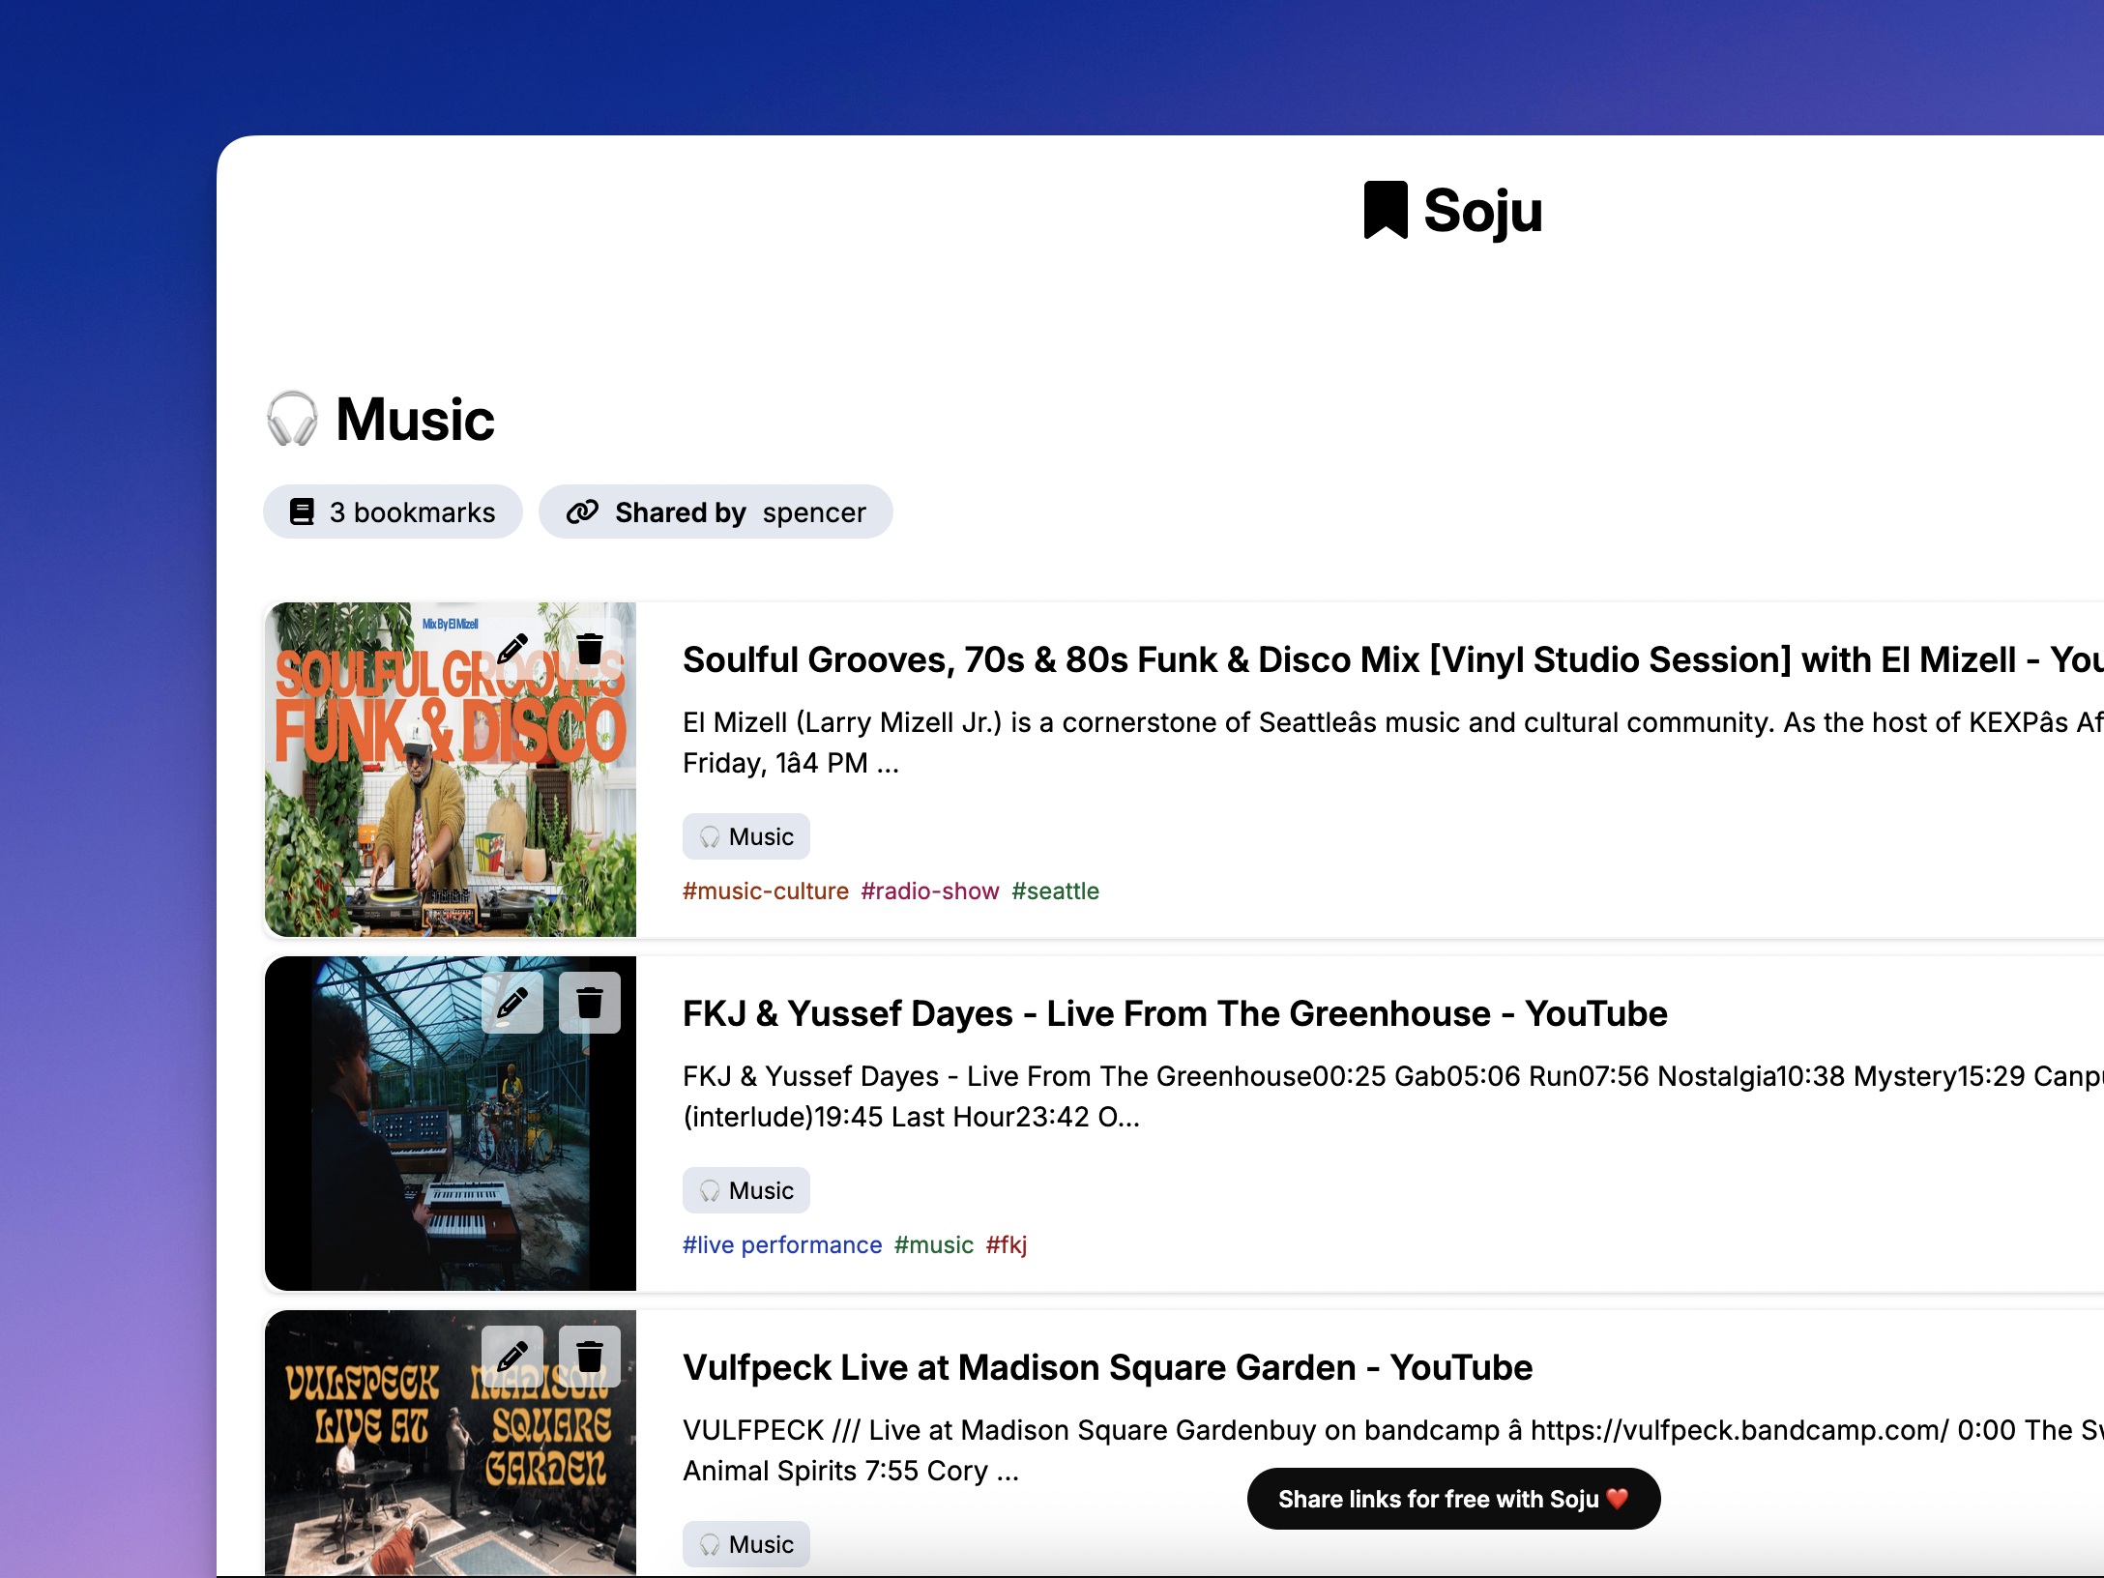Select the 3 bookmarks badge
2104x1578 pixels.
[x=393, y=511]
